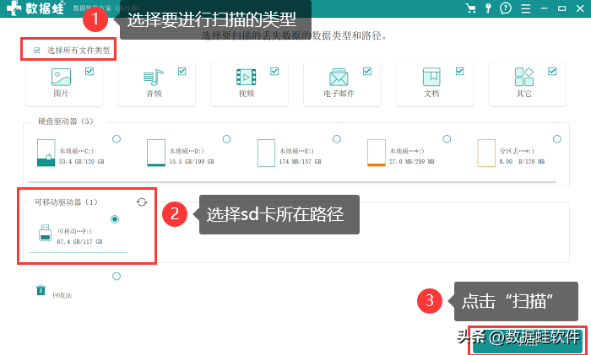The width and height of the screenshot is (591, 355).
Task: Select the 图片 image file type icon
Action: point(61,77)
